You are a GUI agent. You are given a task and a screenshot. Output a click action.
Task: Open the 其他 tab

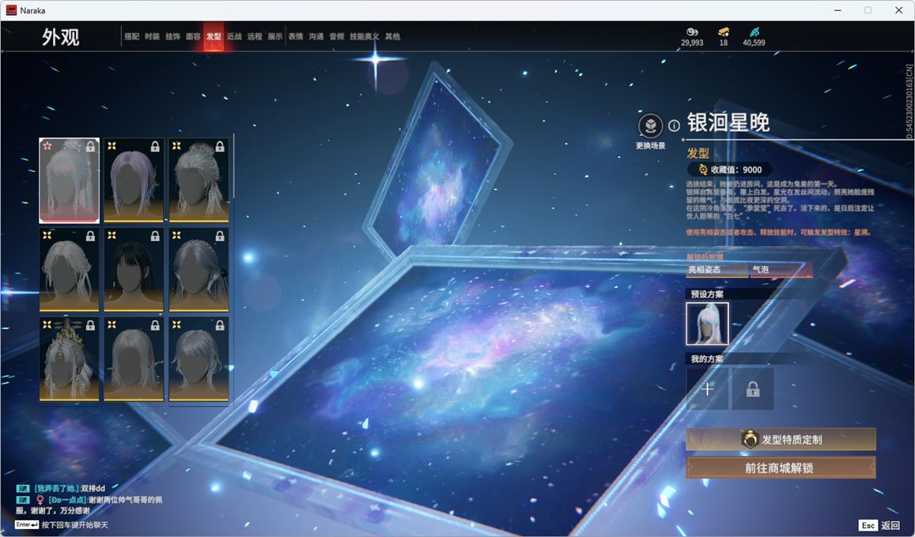(393, 36)
